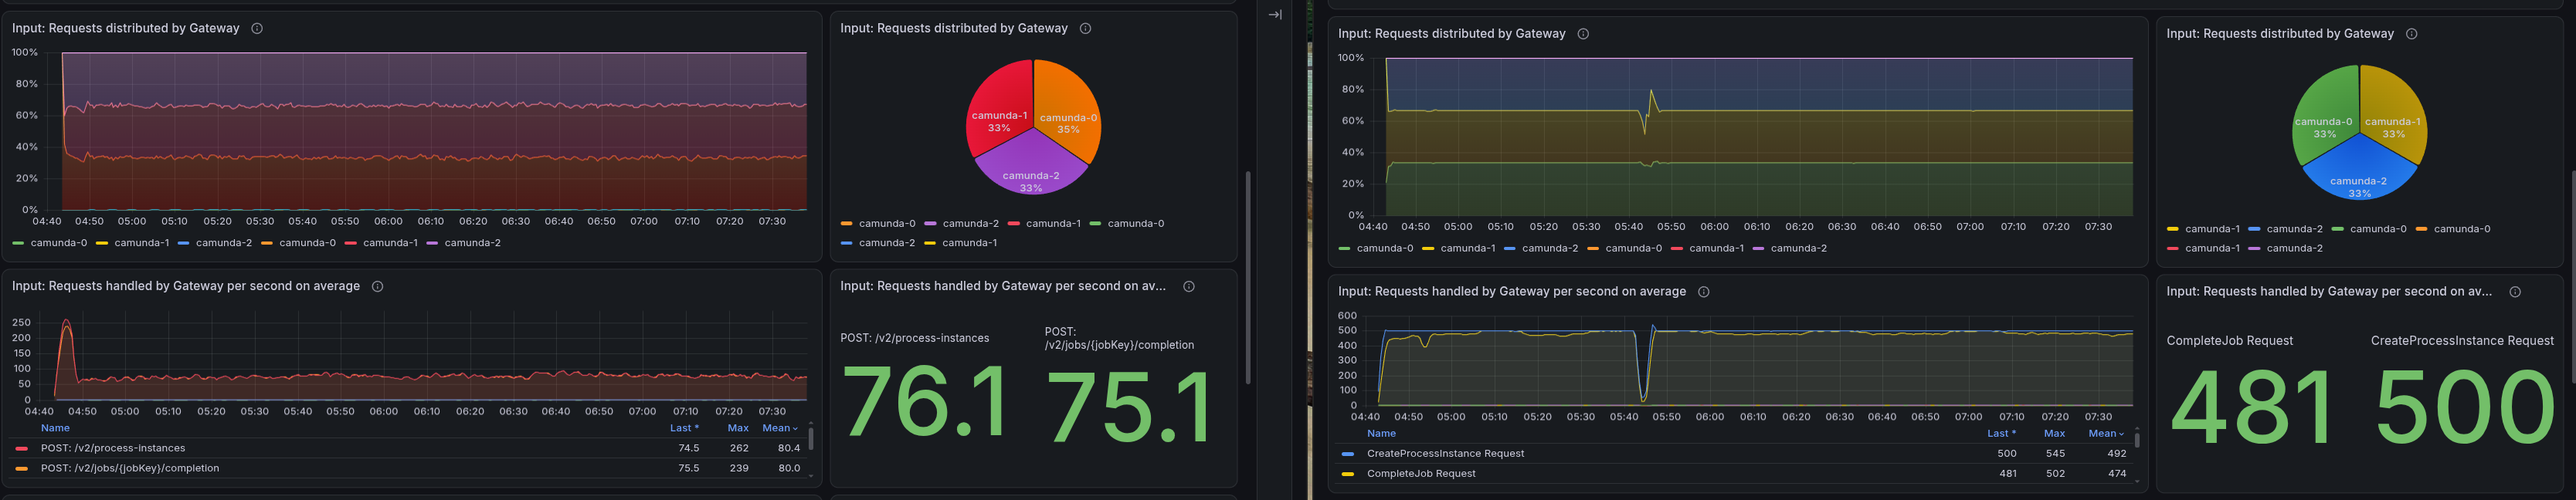
Task: Click down arrow of left dashboard's legend table scrollbar
Action: (x=811, y=476)
